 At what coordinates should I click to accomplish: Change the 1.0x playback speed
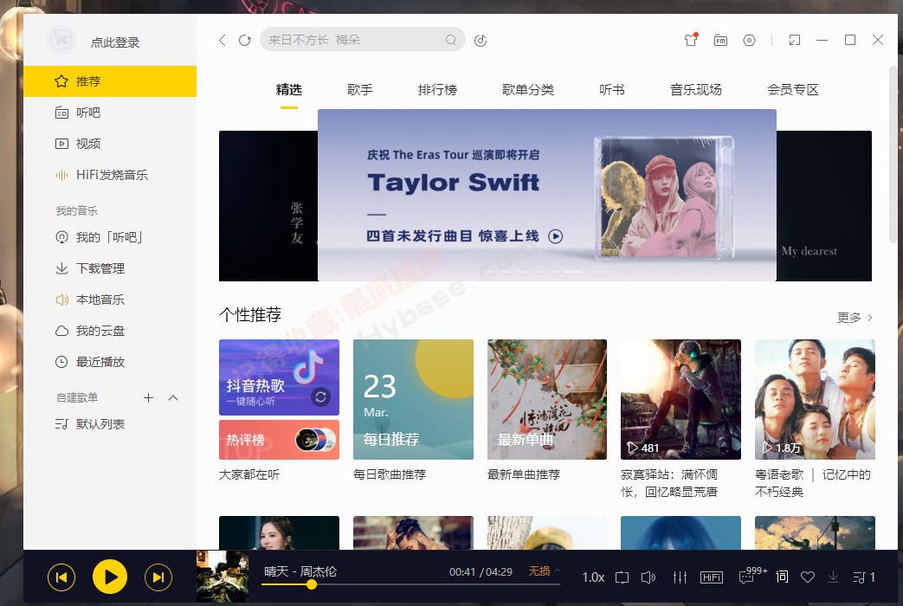click(x=593, y=577)
